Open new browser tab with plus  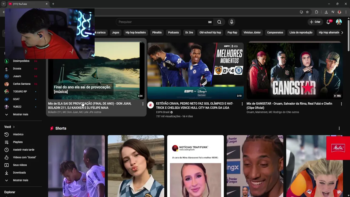[53, 4]
